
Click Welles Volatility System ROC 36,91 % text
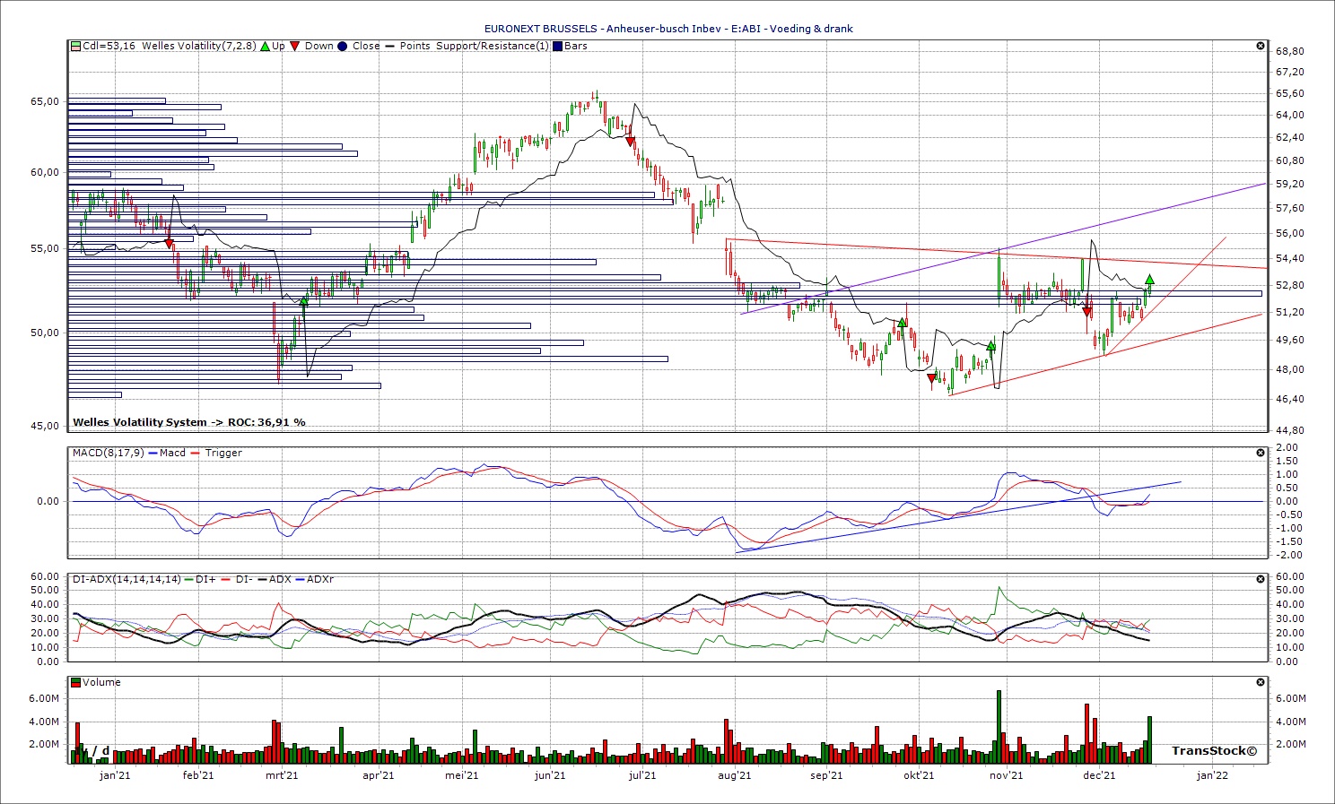coord(189,422)
